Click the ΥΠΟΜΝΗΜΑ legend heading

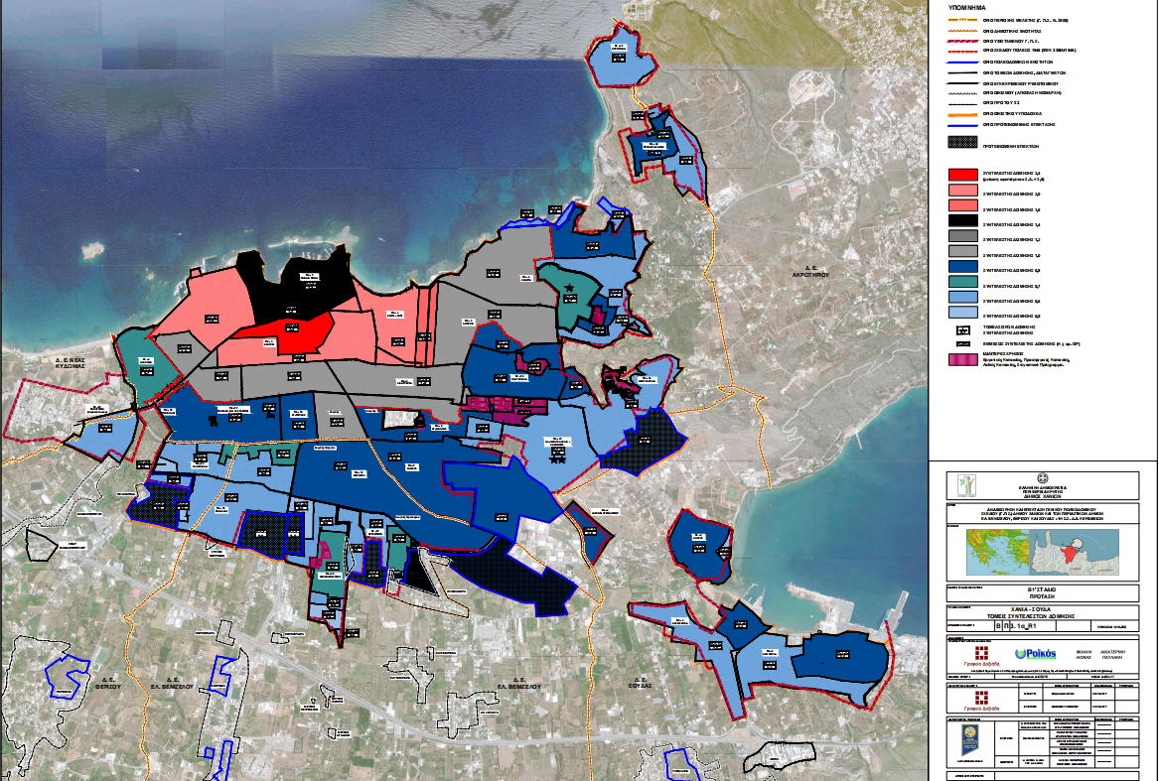click(x=966, y=7)
